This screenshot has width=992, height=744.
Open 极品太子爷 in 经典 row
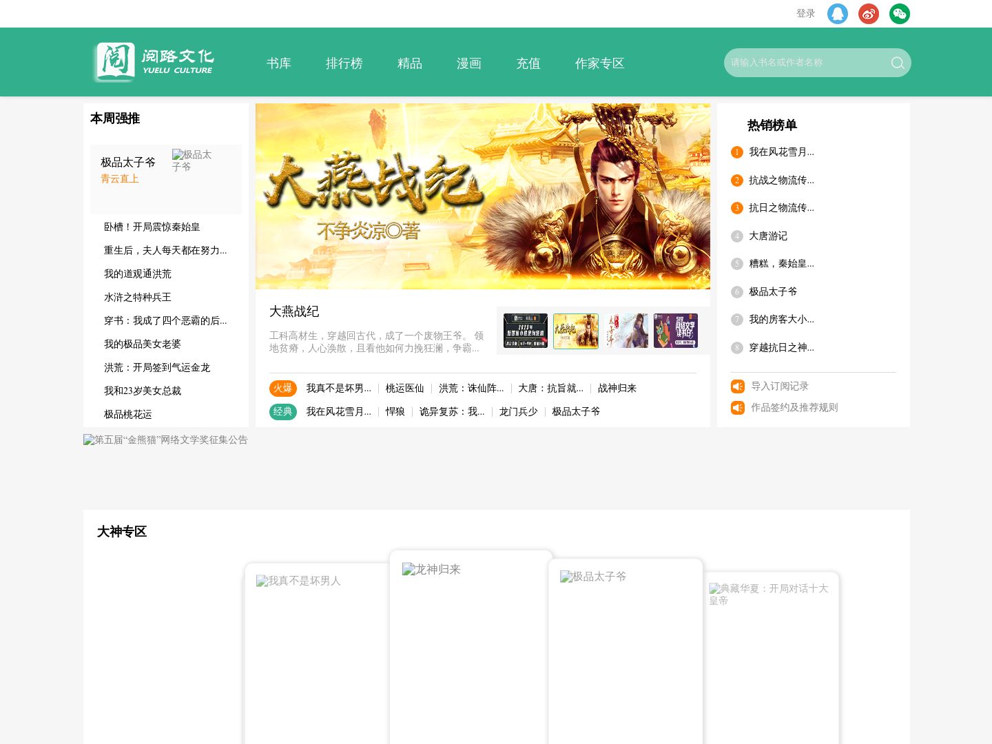coord(576,412)
